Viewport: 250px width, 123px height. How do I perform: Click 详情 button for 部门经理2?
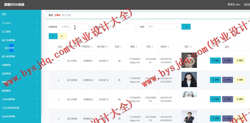point(215,80)
